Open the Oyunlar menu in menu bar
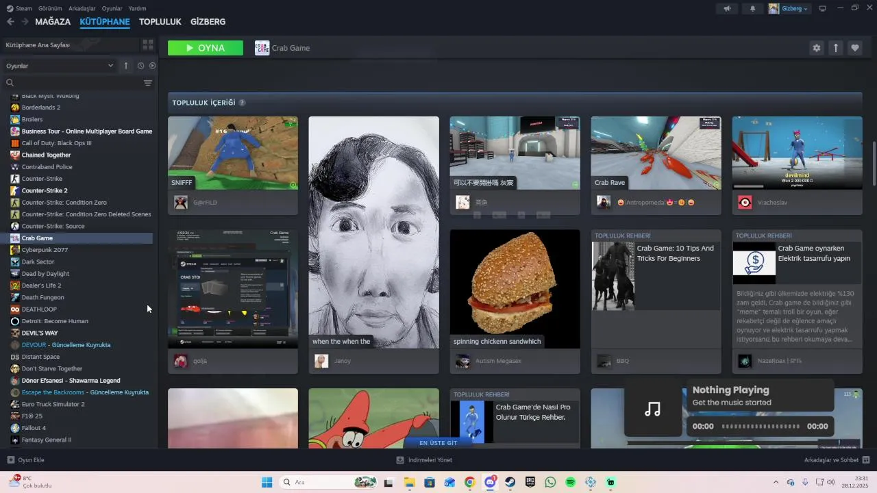 [112, 8]
